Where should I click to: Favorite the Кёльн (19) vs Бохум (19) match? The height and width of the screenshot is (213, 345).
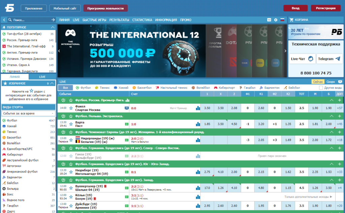(x=71, y=197)
